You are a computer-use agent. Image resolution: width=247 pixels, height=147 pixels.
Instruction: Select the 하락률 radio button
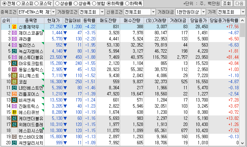tap(109, 3)
